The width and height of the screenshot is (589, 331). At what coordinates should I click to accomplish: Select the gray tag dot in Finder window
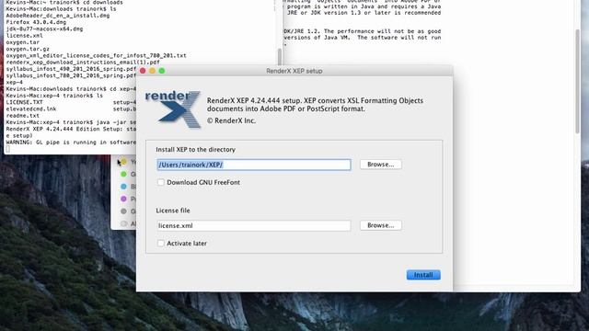point(123,211)
